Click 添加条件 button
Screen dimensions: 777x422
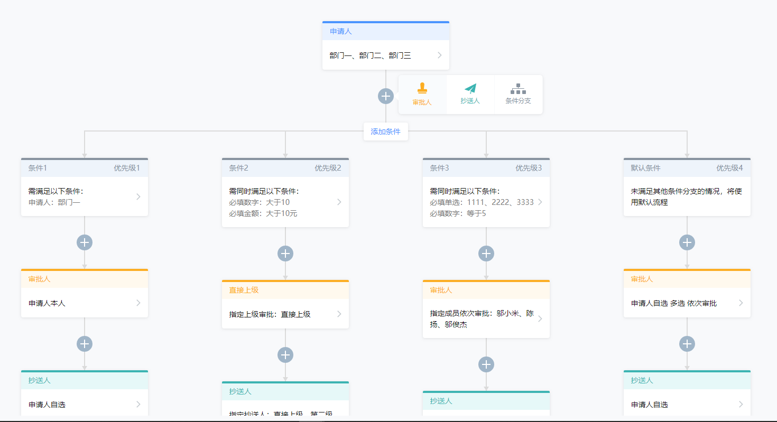386,132
